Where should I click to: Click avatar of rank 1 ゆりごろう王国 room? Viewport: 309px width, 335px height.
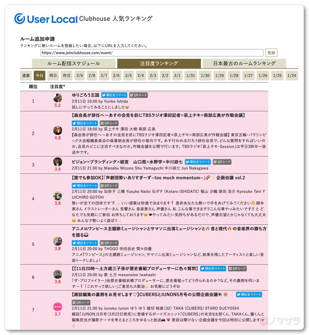click(x=57, y=98)
